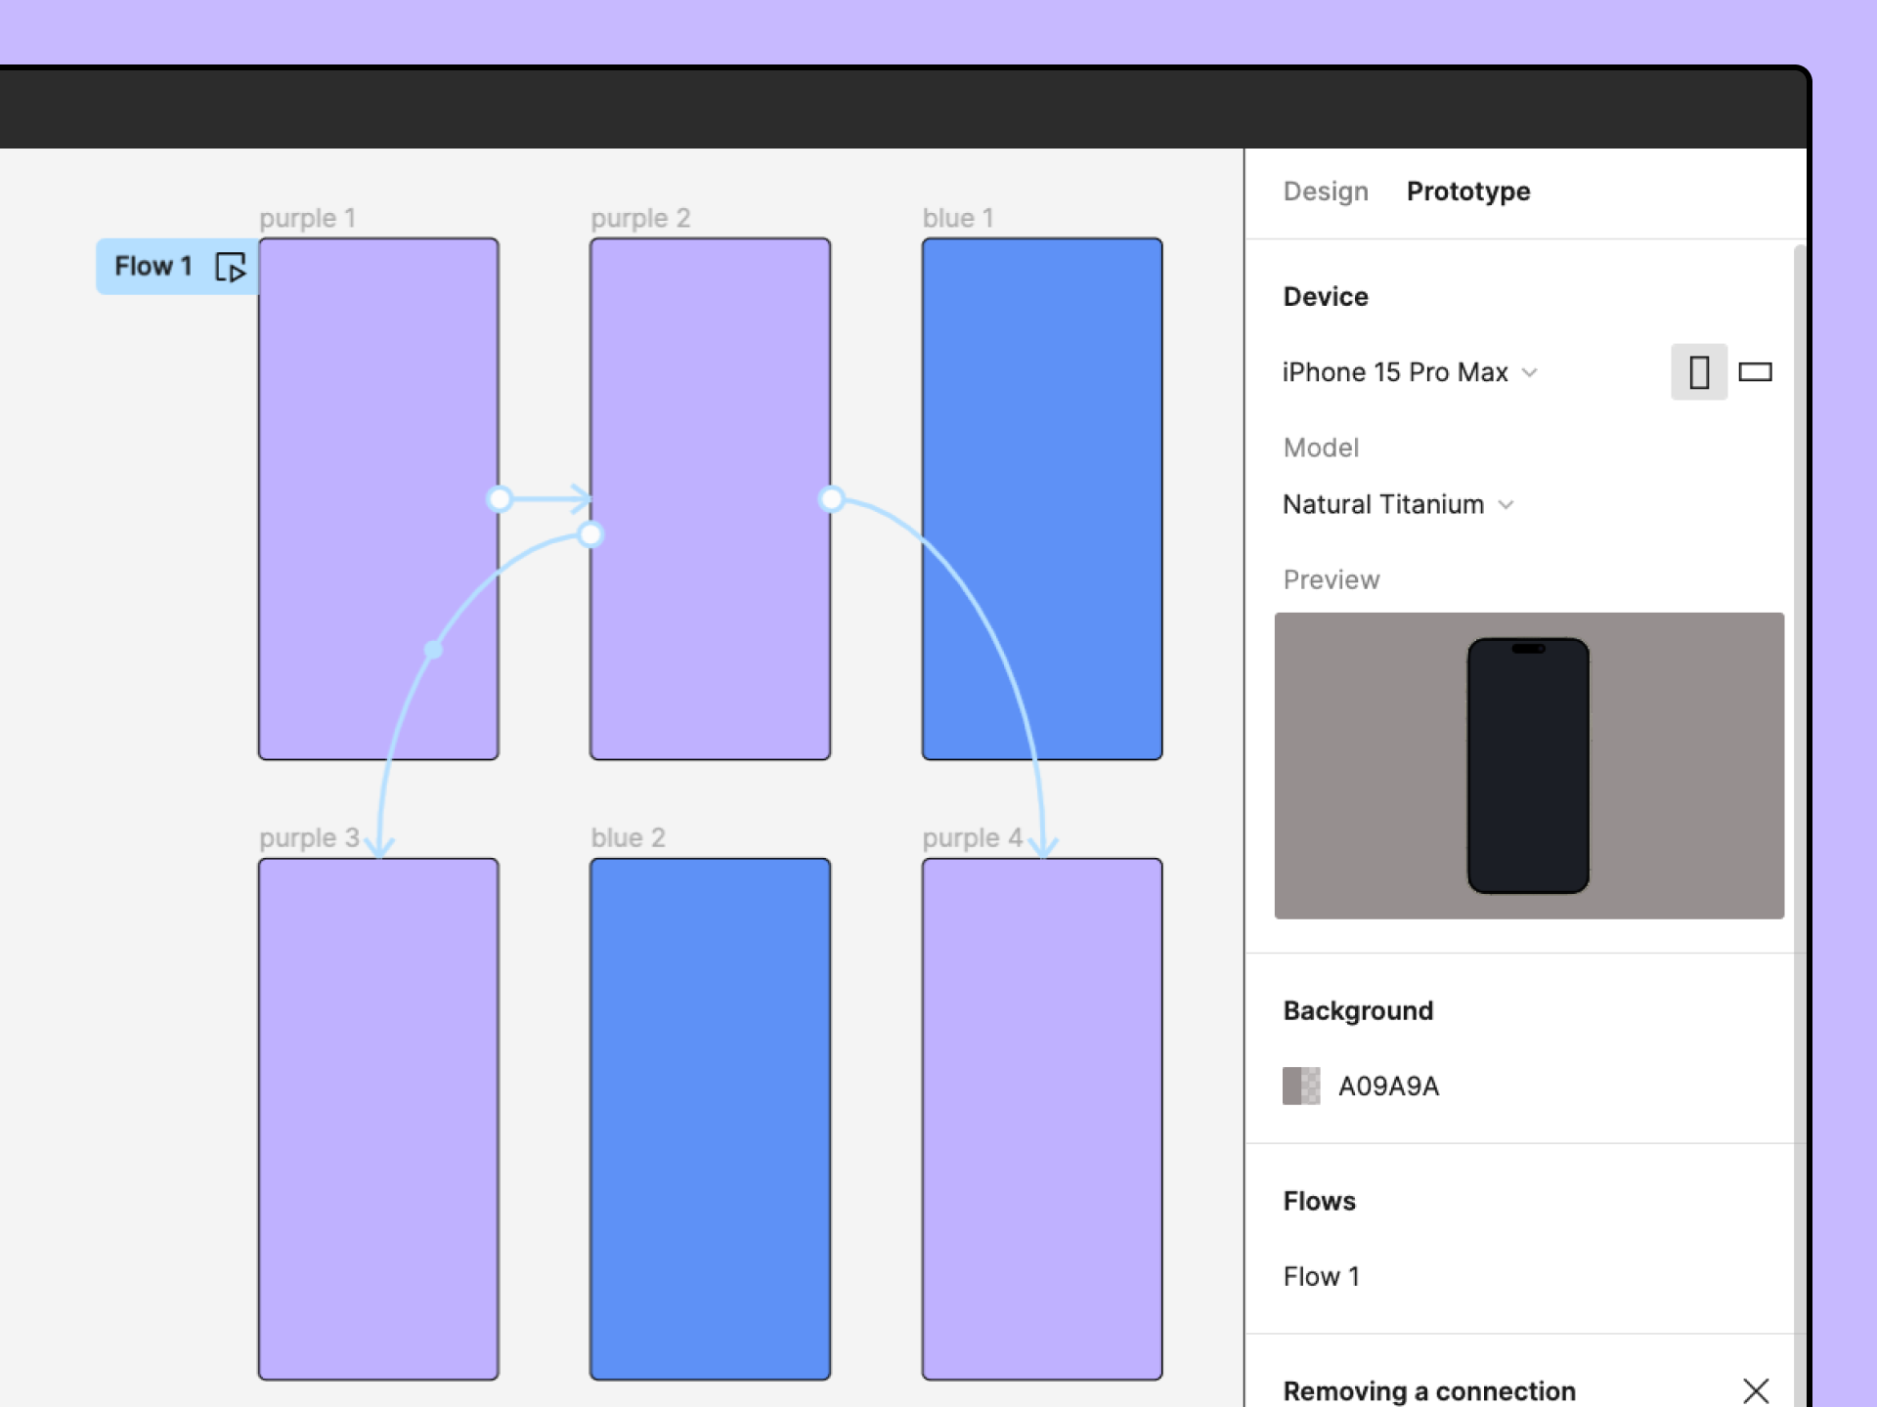Click the Removing a connection heading
The height and width of the screenshot is (1407, 1877).
pos(1429,1390)
